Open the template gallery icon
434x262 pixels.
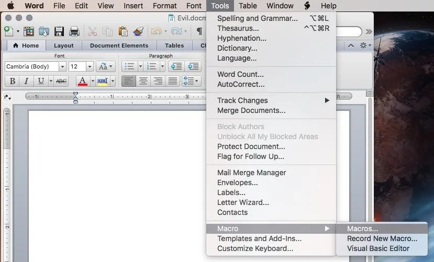[28, 31]
